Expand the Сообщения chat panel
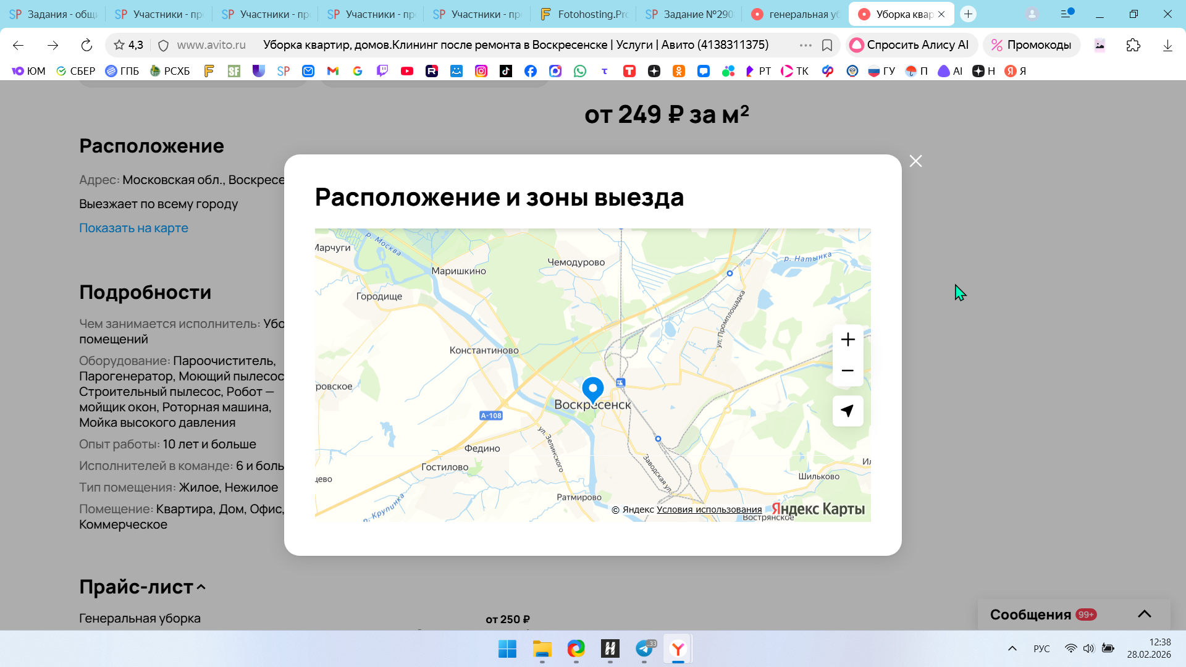Screen dimensions: 1186x667 pyautogui.click(x=1144, y=614)
